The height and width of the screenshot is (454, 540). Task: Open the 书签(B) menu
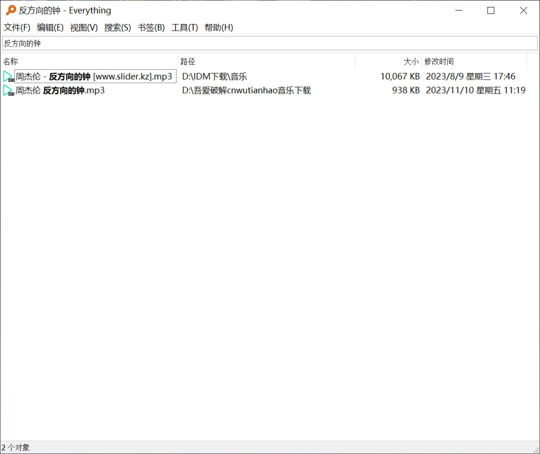point(151,27)
